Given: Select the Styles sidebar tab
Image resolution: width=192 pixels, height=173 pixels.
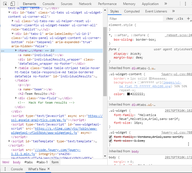Looking at the screenshot, I should click(115, 11).
